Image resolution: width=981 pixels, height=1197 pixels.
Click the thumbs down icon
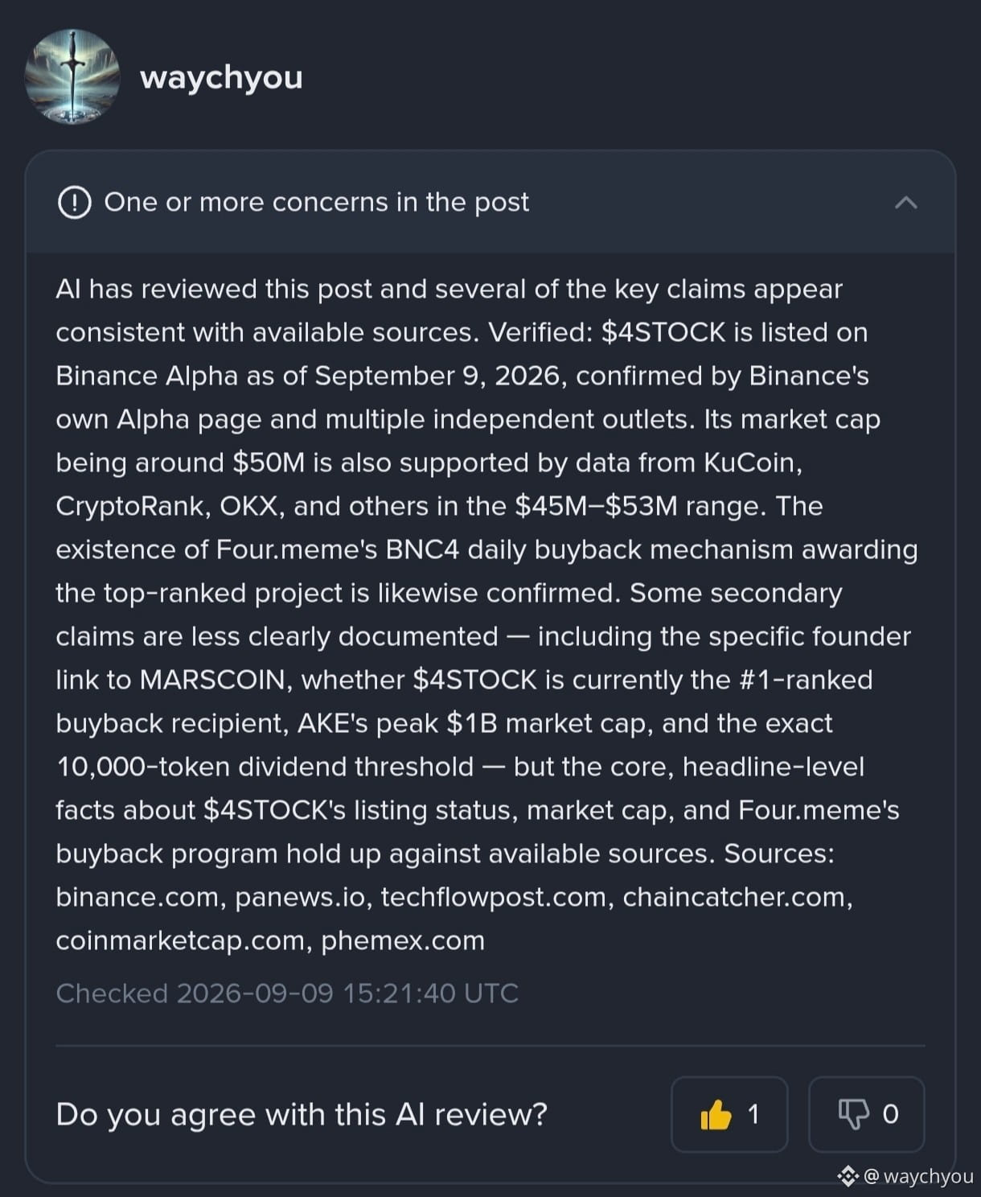(854, 1115)
